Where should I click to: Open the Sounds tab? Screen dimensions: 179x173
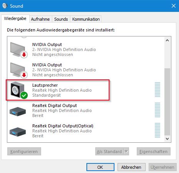[61, 19]
